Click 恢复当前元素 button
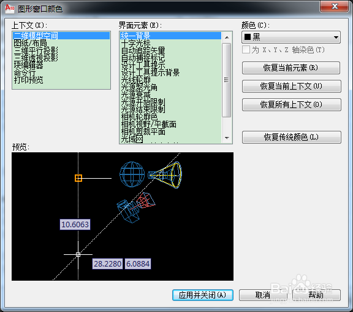The height and width of the screenshot is (312, 353). pos(291,68)
